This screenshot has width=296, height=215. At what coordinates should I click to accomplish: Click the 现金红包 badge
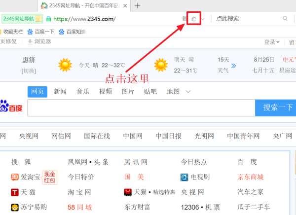(50, 177)
